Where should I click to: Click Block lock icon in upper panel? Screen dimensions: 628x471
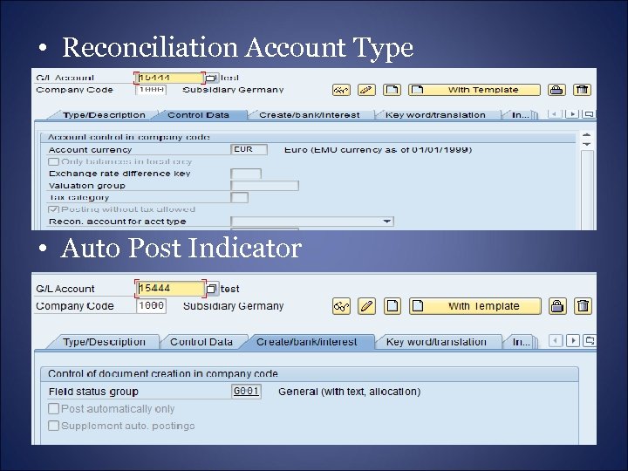pyautogui.click(x=556, y=90)
